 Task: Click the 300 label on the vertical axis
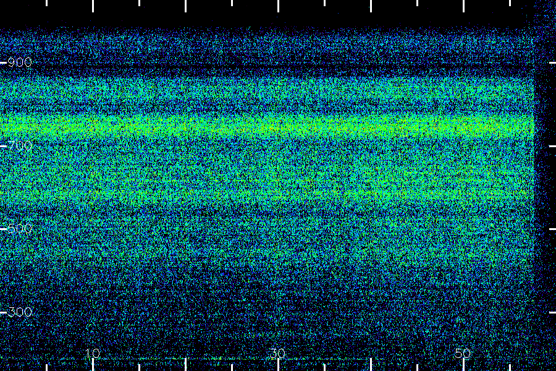pos(20,312)
